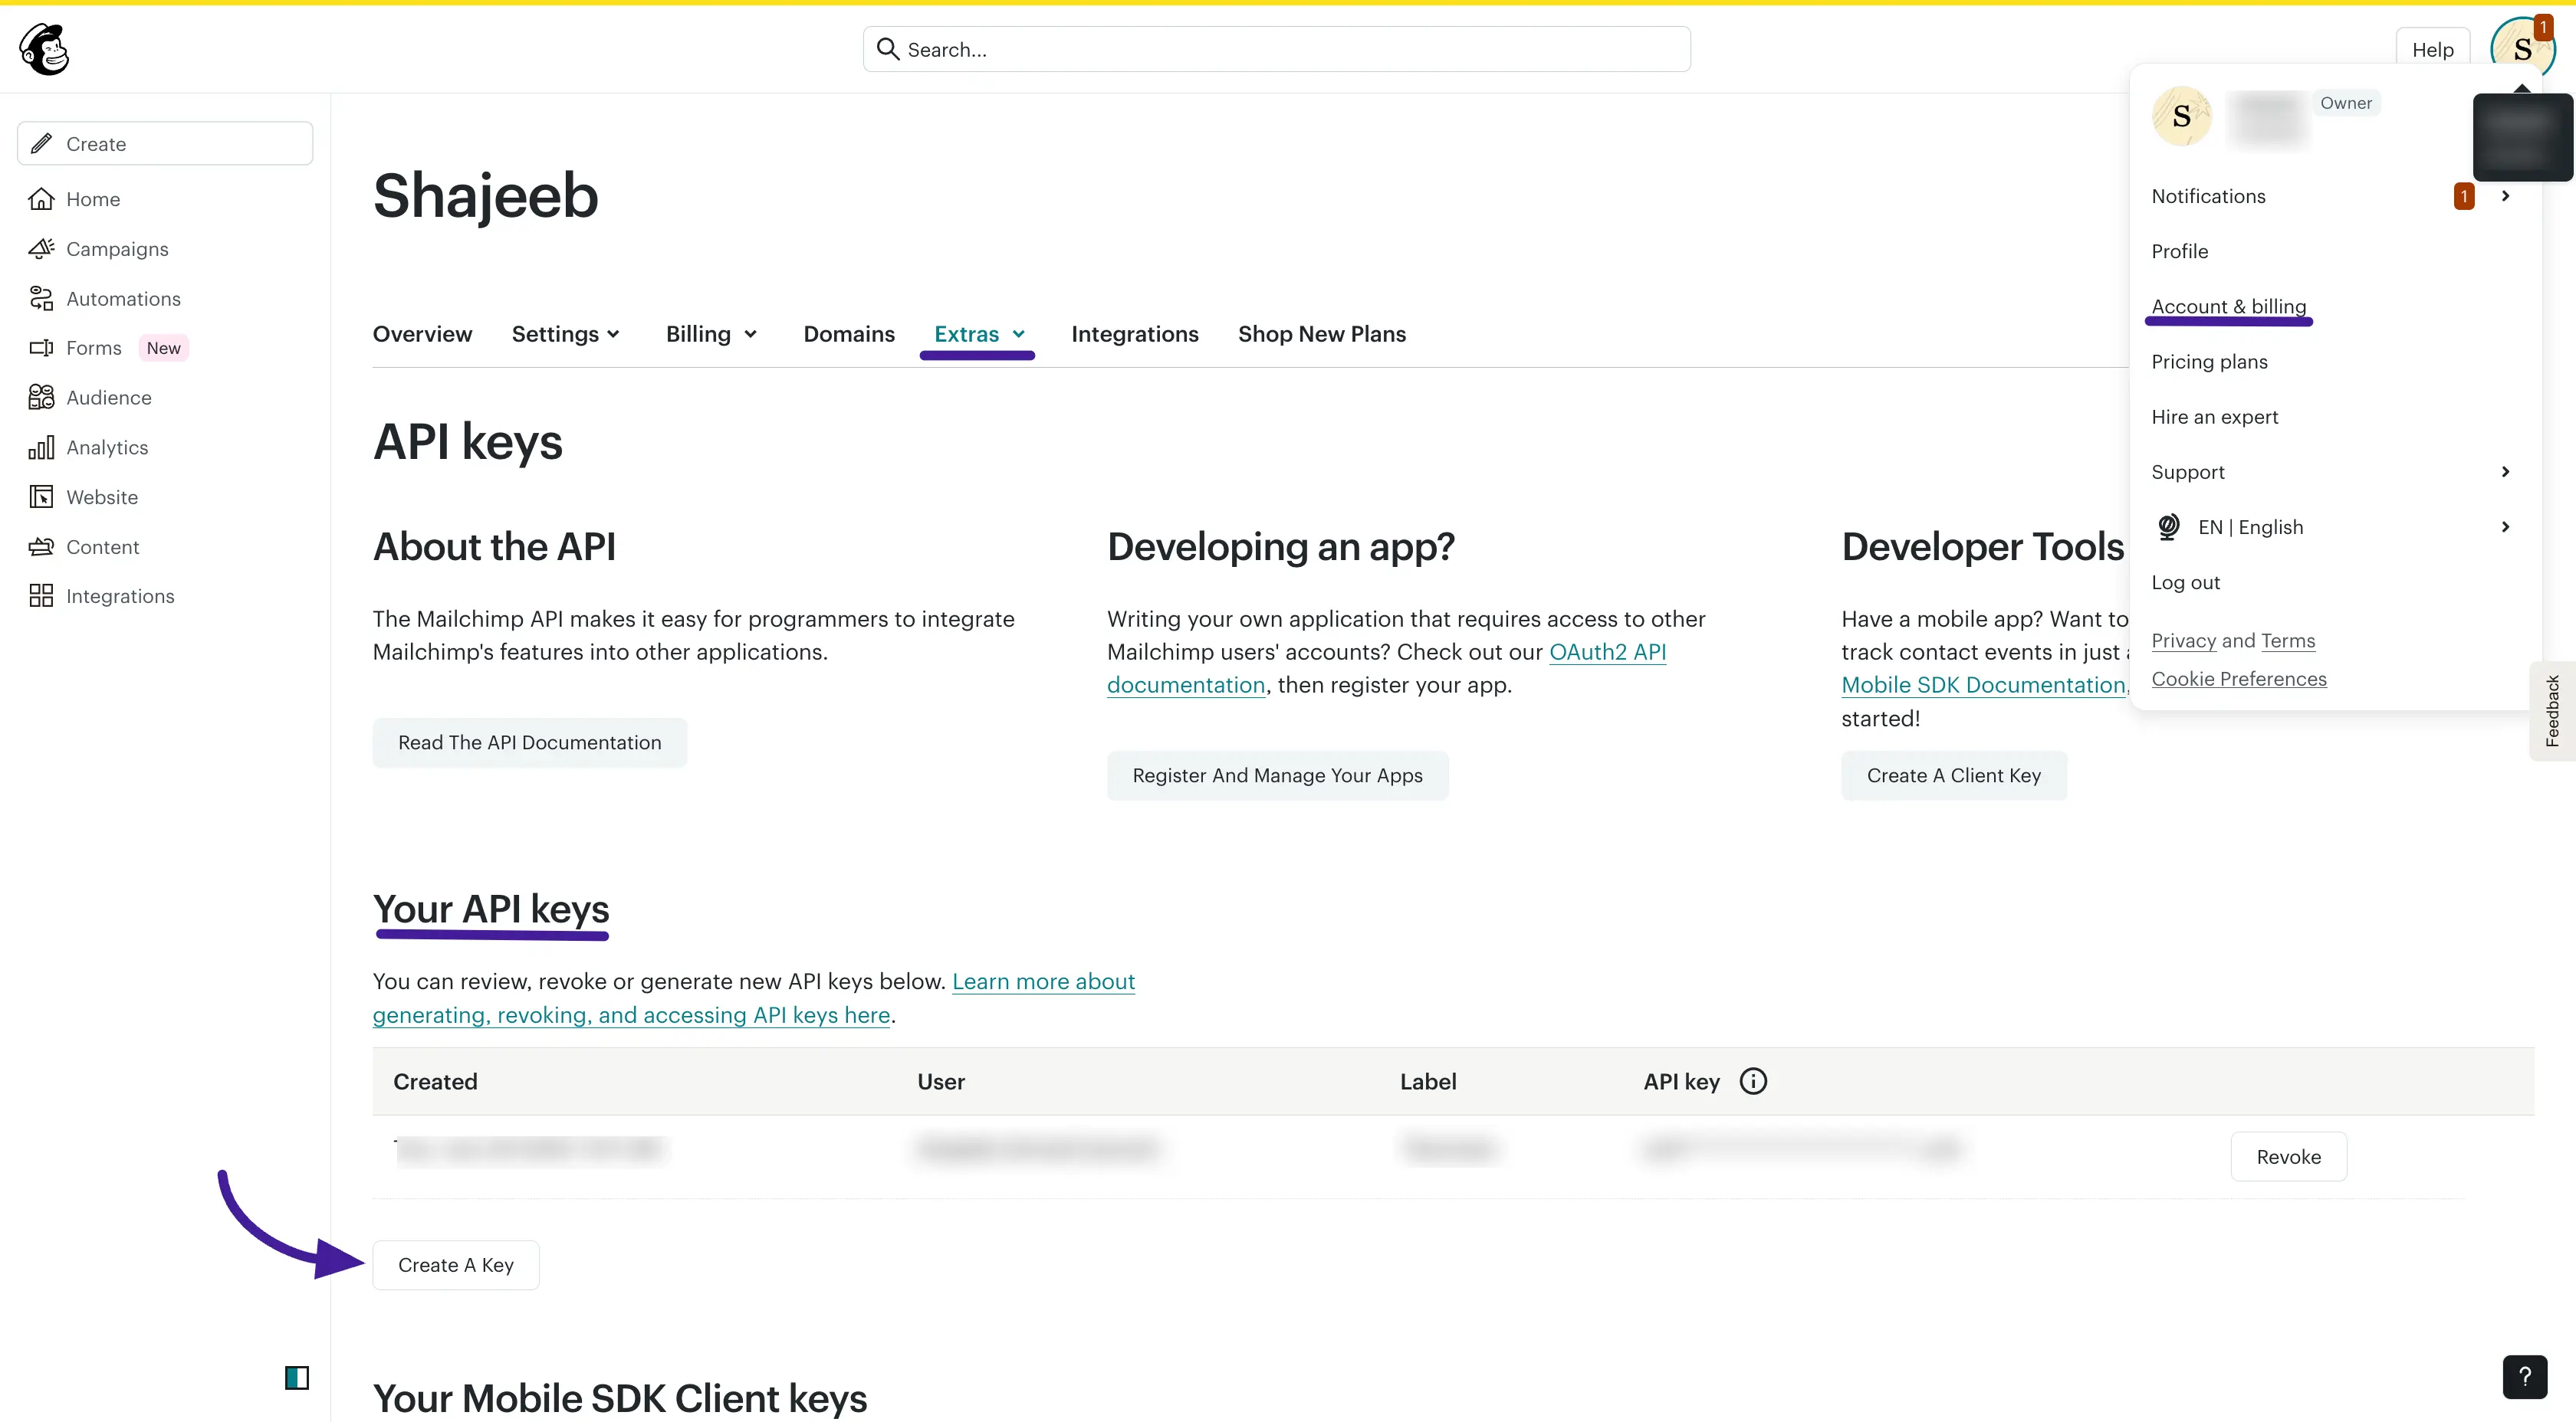Select Hire an expert menu item
Image resolution: width=2576 pixels, height=1422 pixels.
(2214, 417)
